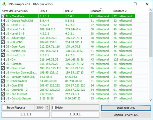Click the scrollbar up arrow
This screenshot has width=153, height=120.
coord(150,10)
